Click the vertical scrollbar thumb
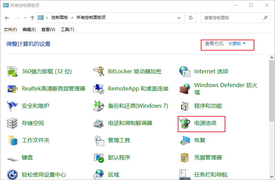Viewport: 275px width, 180px height. [272, 91]
